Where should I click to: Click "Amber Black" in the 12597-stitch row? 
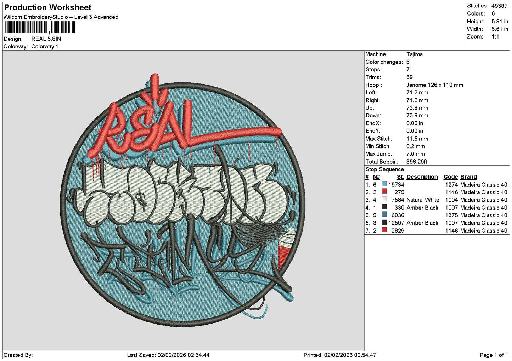tap(422, 223)
